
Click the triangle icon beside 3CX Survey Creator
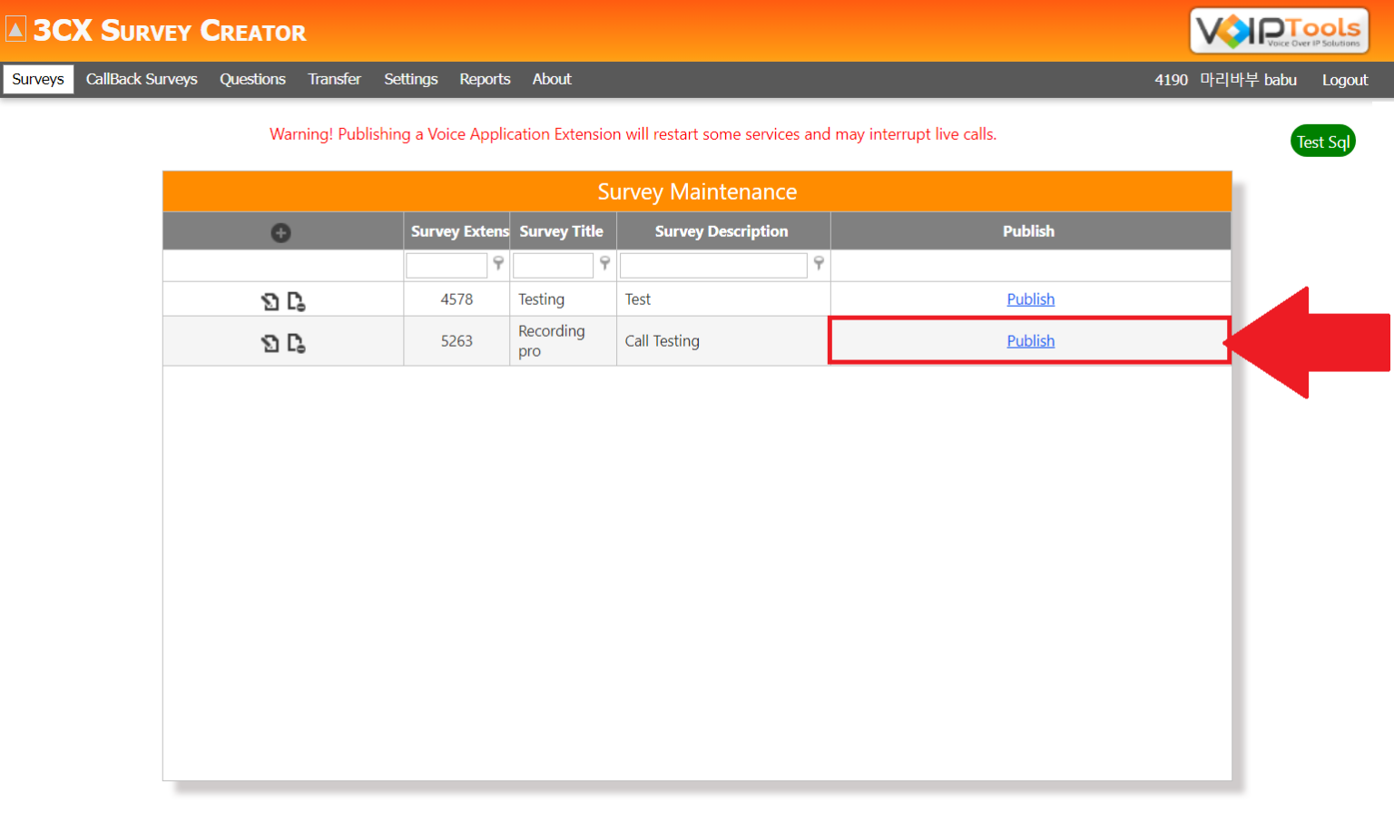(x=15, y=27)
